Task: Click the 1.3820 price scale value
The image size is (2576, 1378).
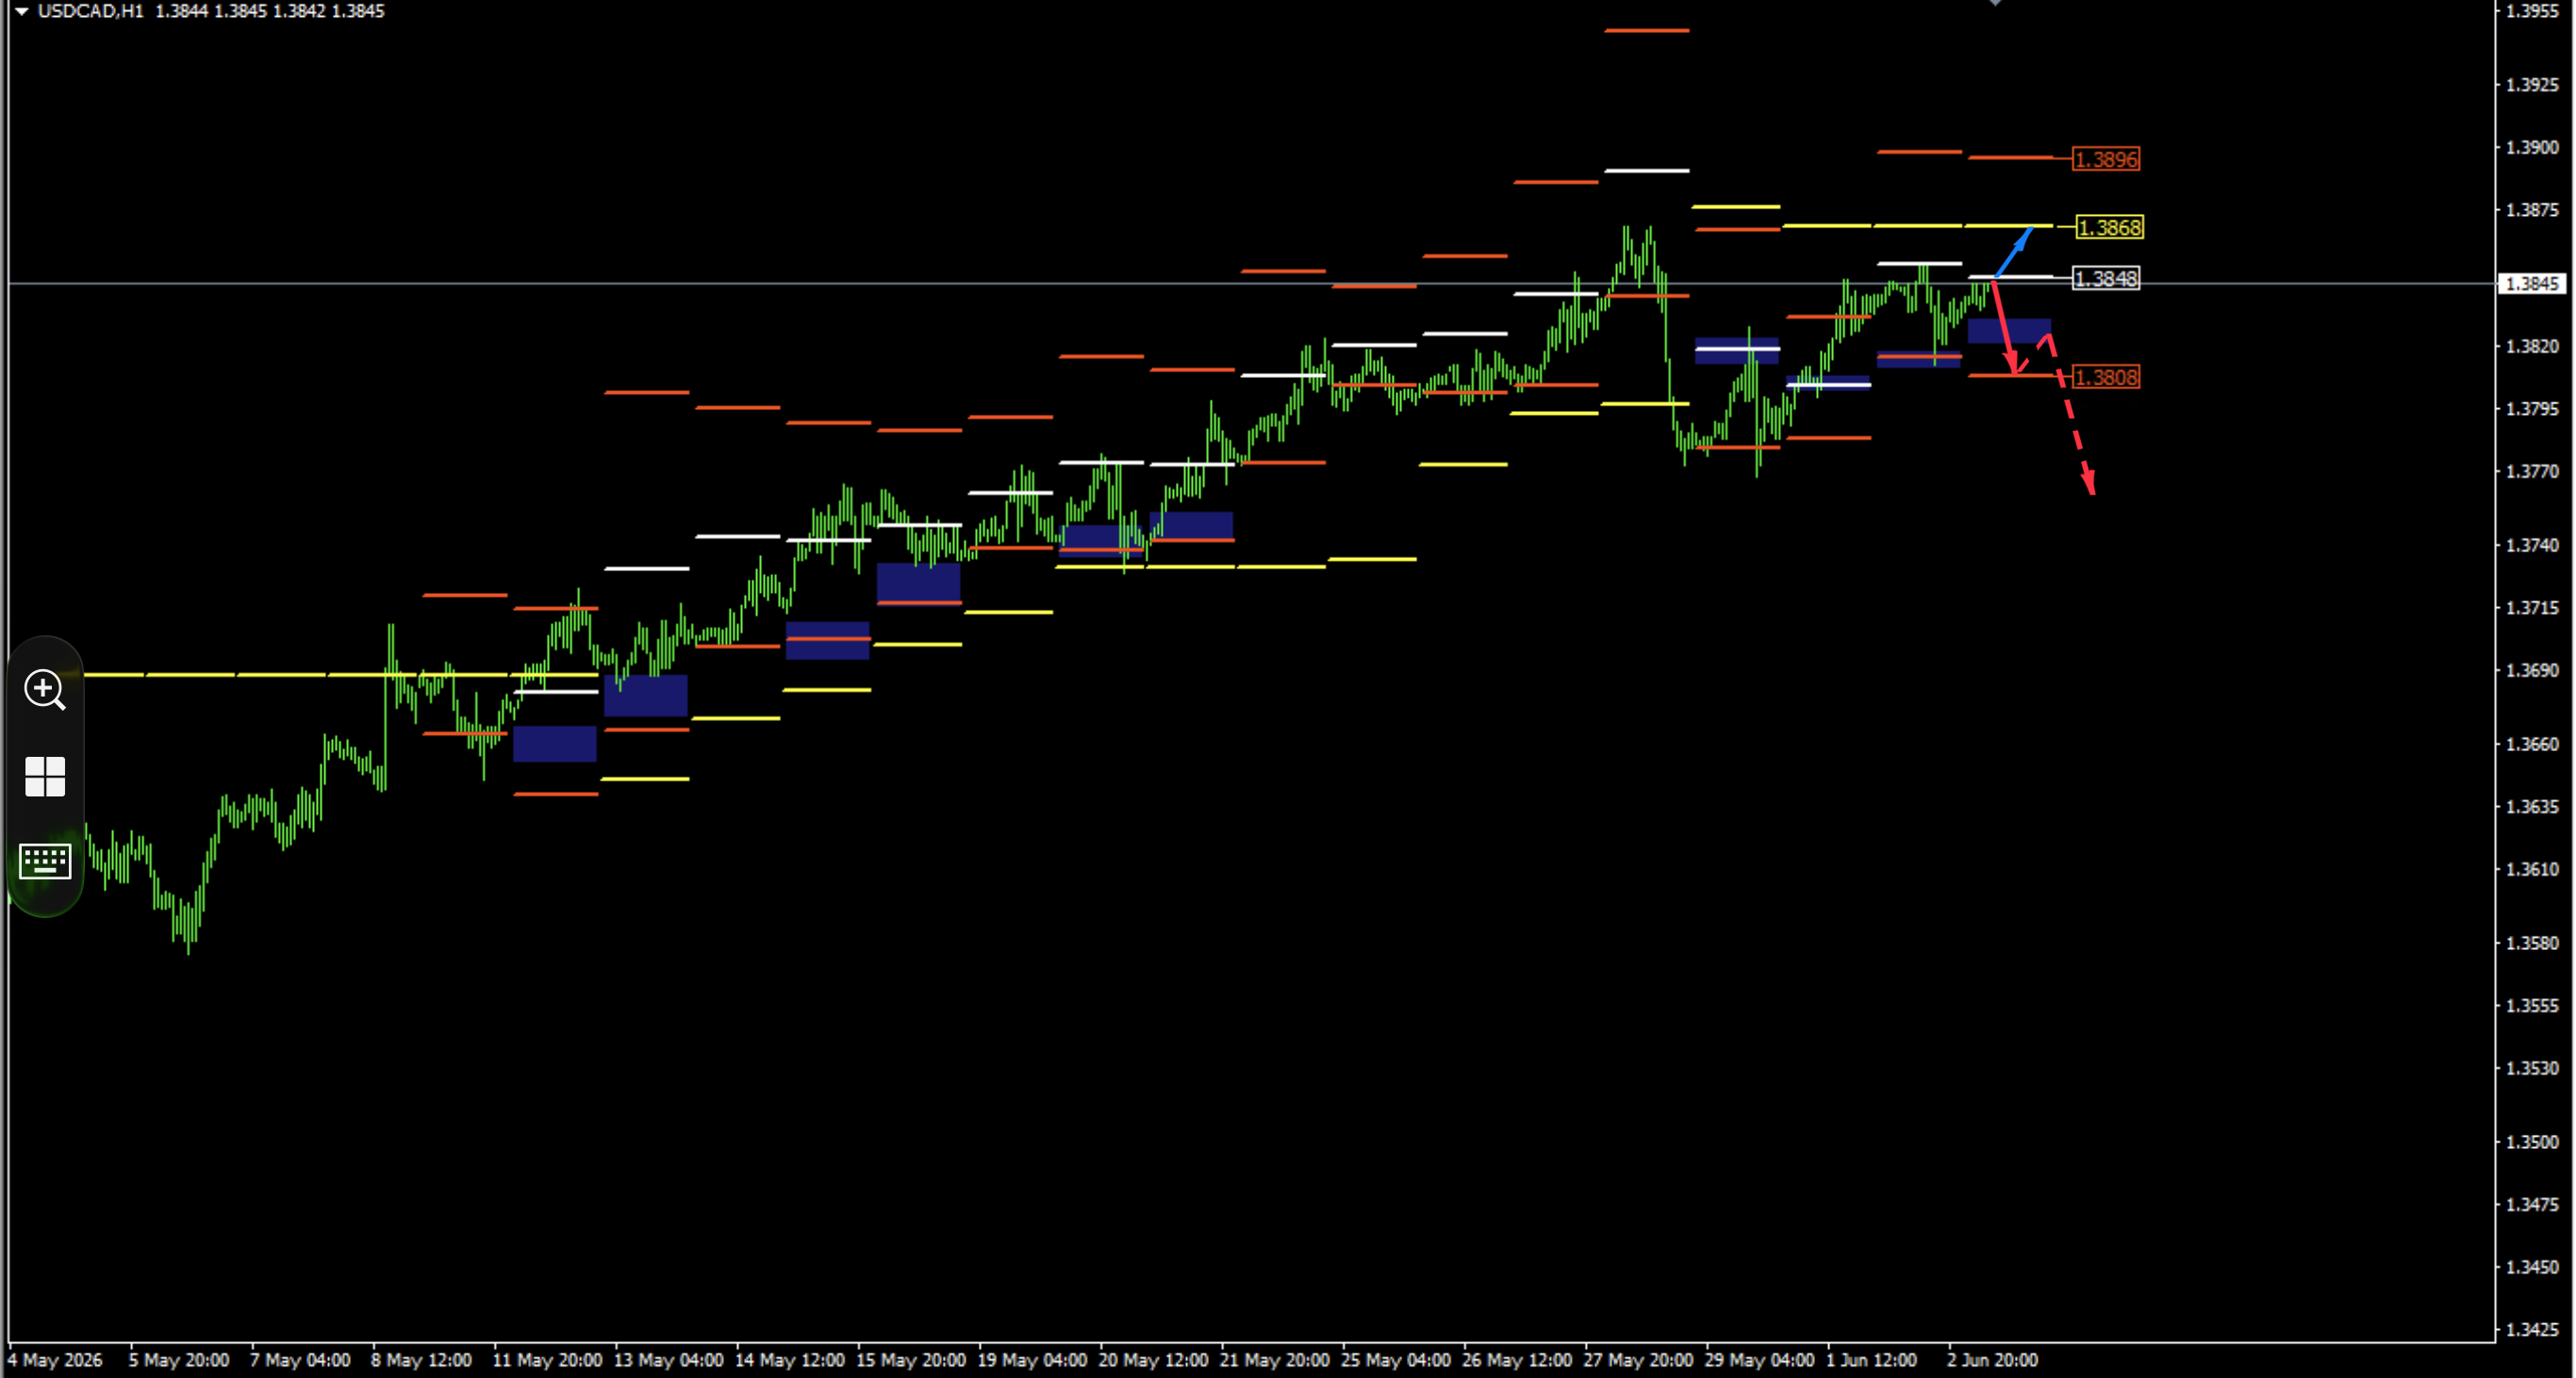Action: [x=2533, y=347]
